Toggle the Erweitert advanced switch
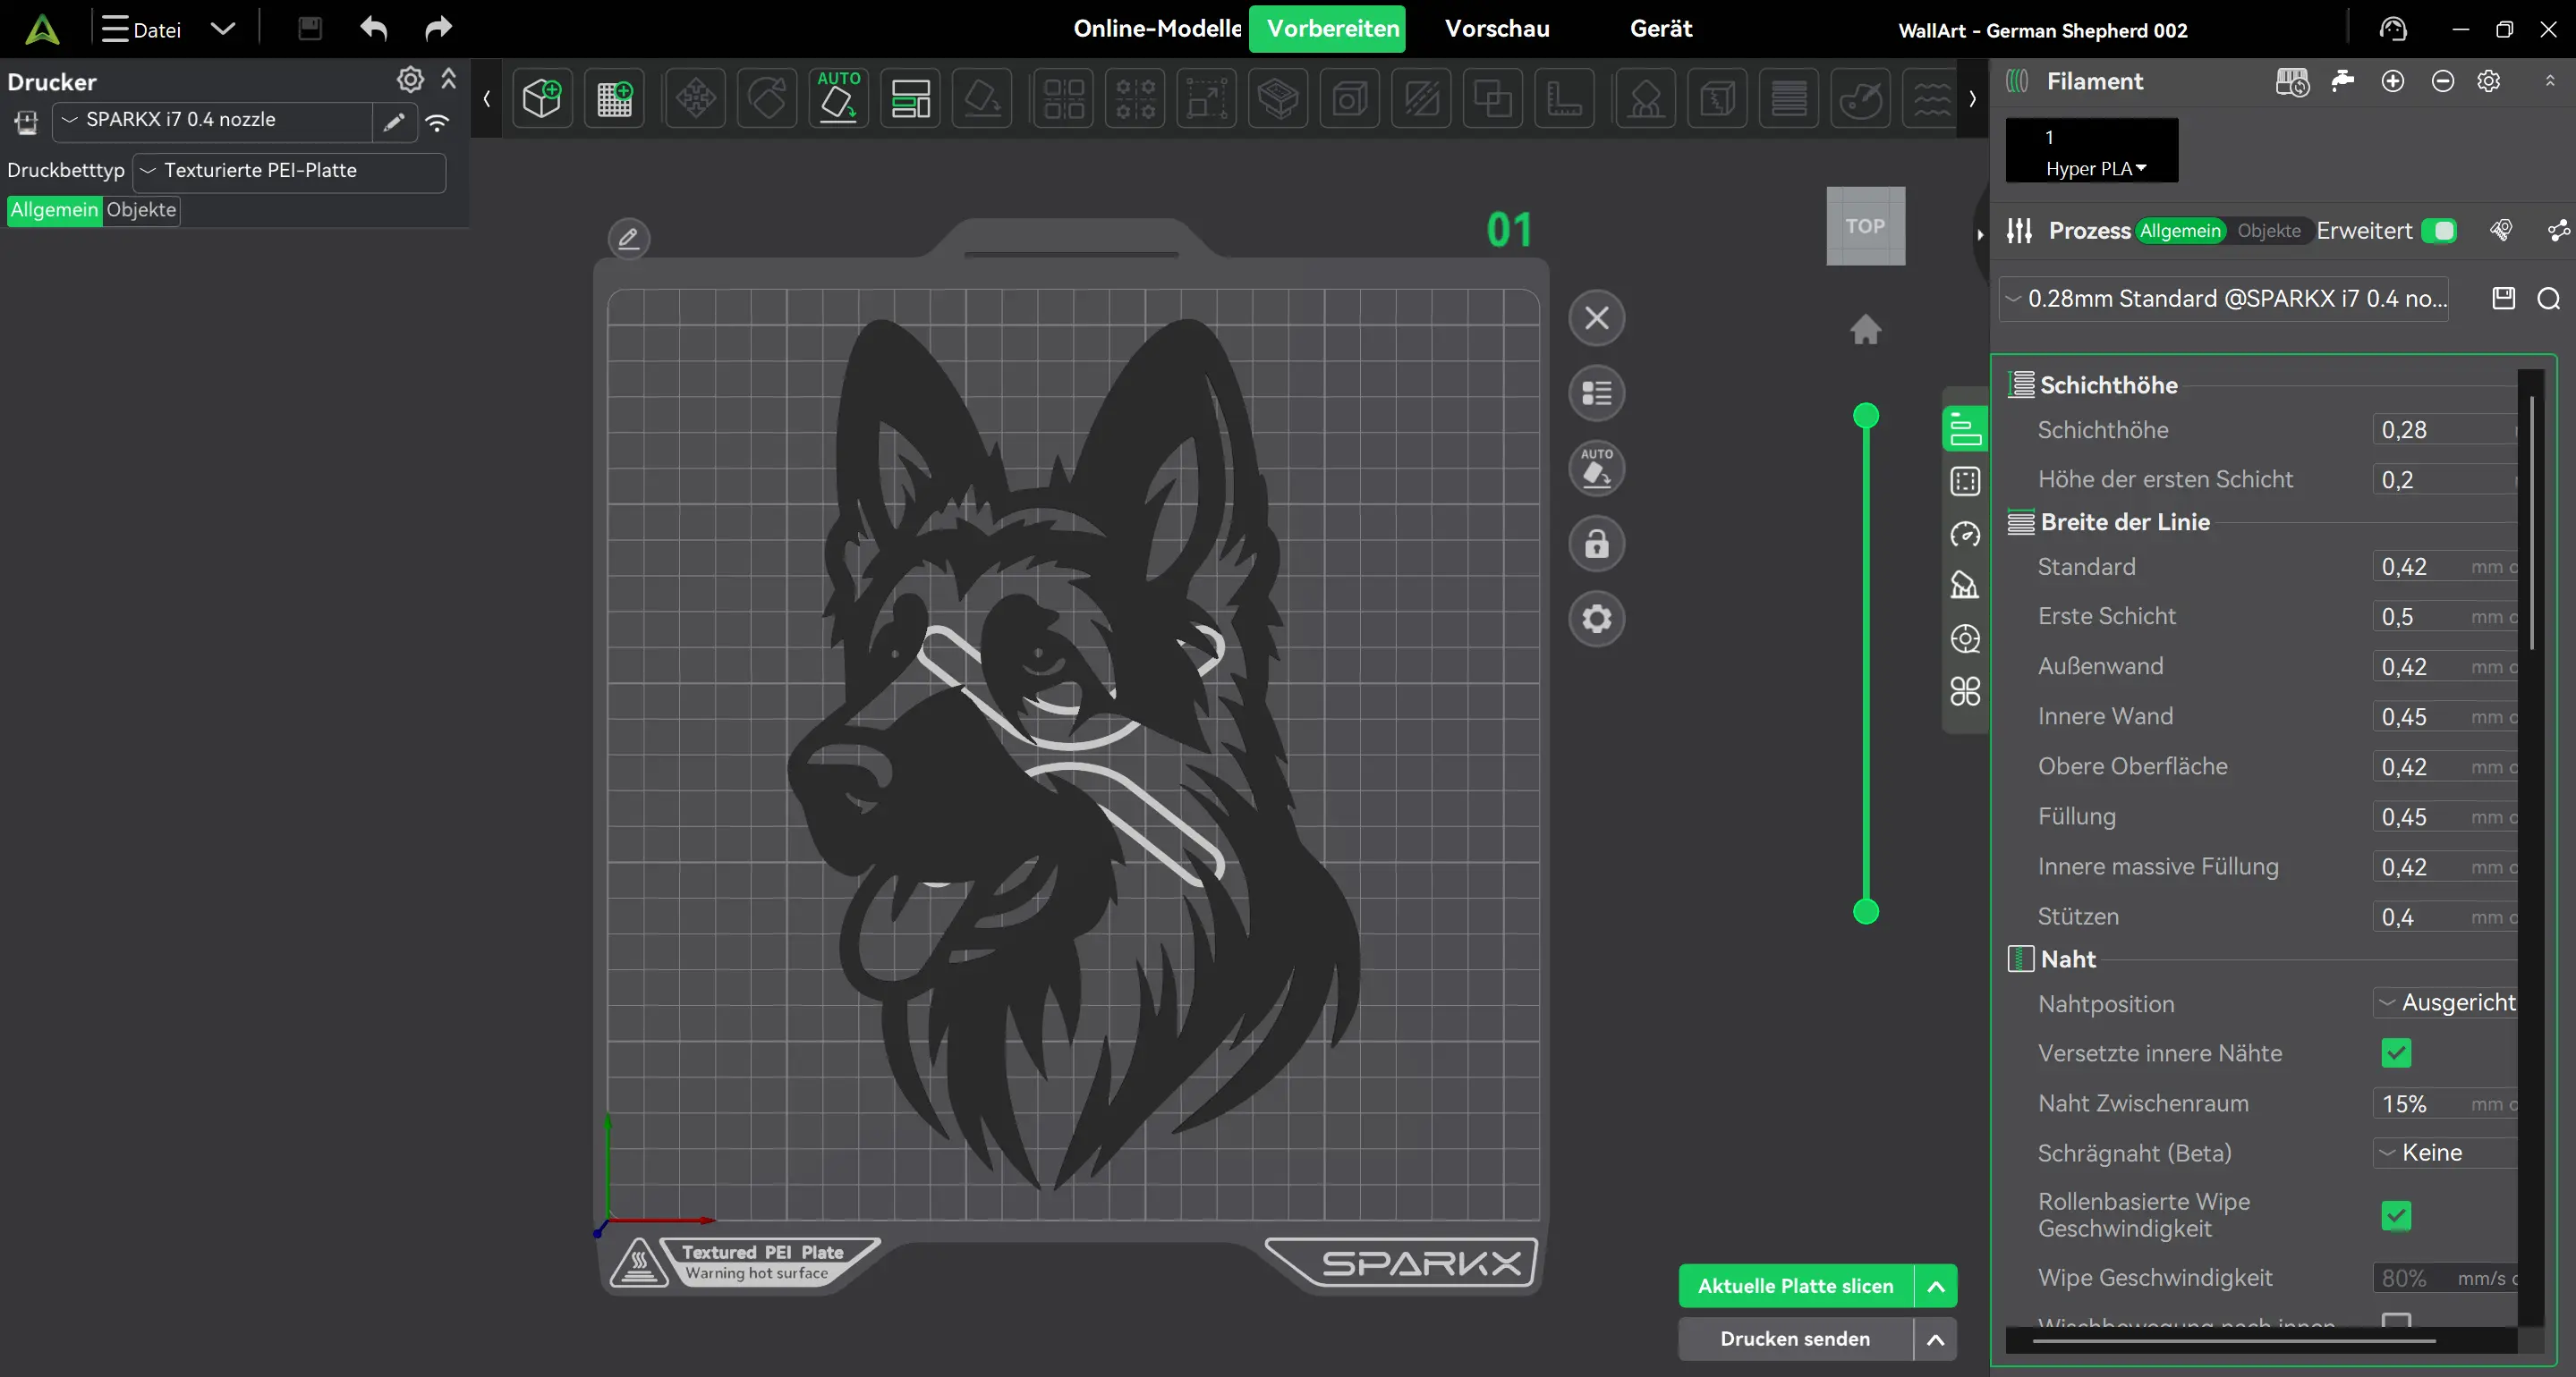2576x1377 pixels. tap(2439, 231)
